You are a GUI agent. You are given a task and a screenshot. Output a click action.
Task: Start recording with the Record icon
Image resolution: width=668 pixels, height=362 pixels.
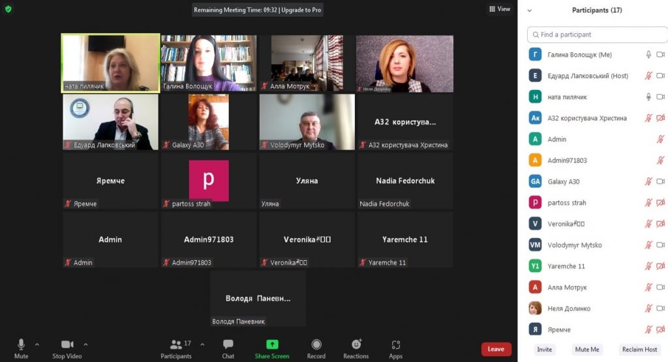pyautogui.click(x=316, y=345)
